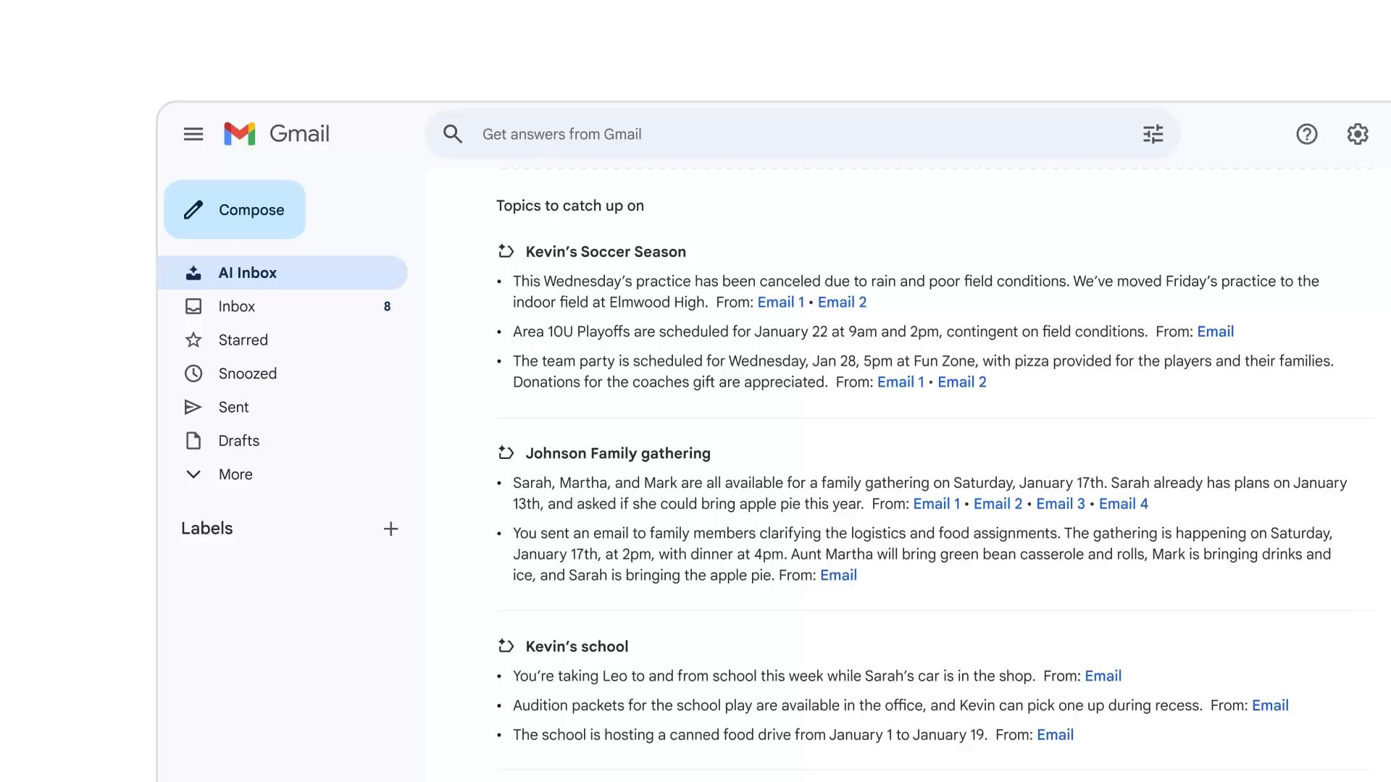Image resolution: width=1391 pixels, height=782 pixels.
Task: Open the Drafts folder
Action: tap(238, 440)
